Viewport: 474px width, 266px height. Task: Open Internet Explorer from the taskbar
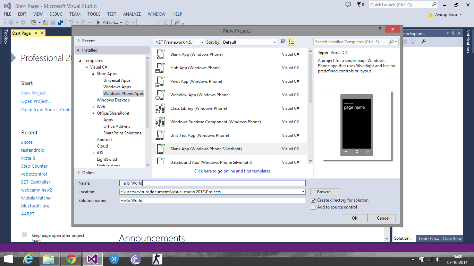tap(28, 259)
